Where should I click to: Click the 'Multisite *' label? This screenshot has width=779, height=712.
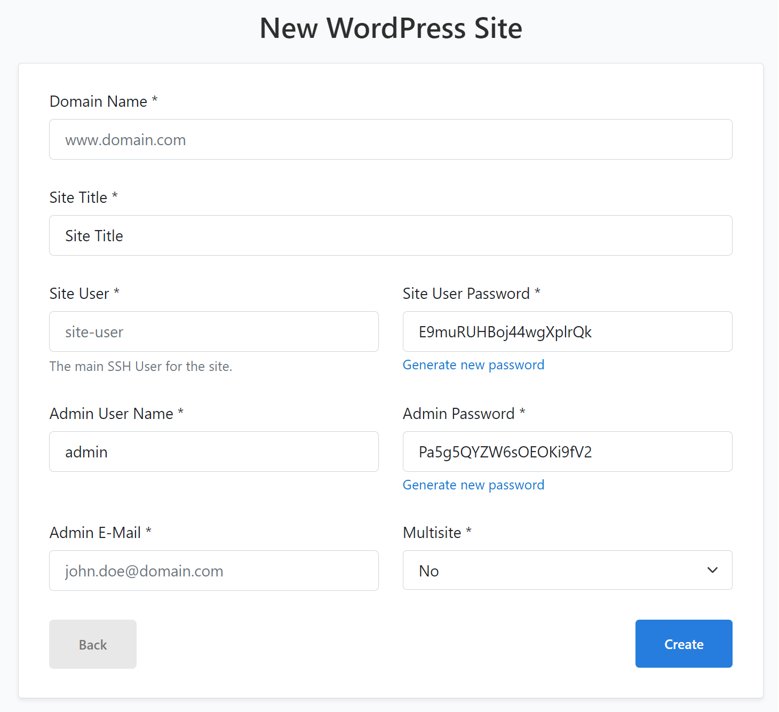click(438, 533)
